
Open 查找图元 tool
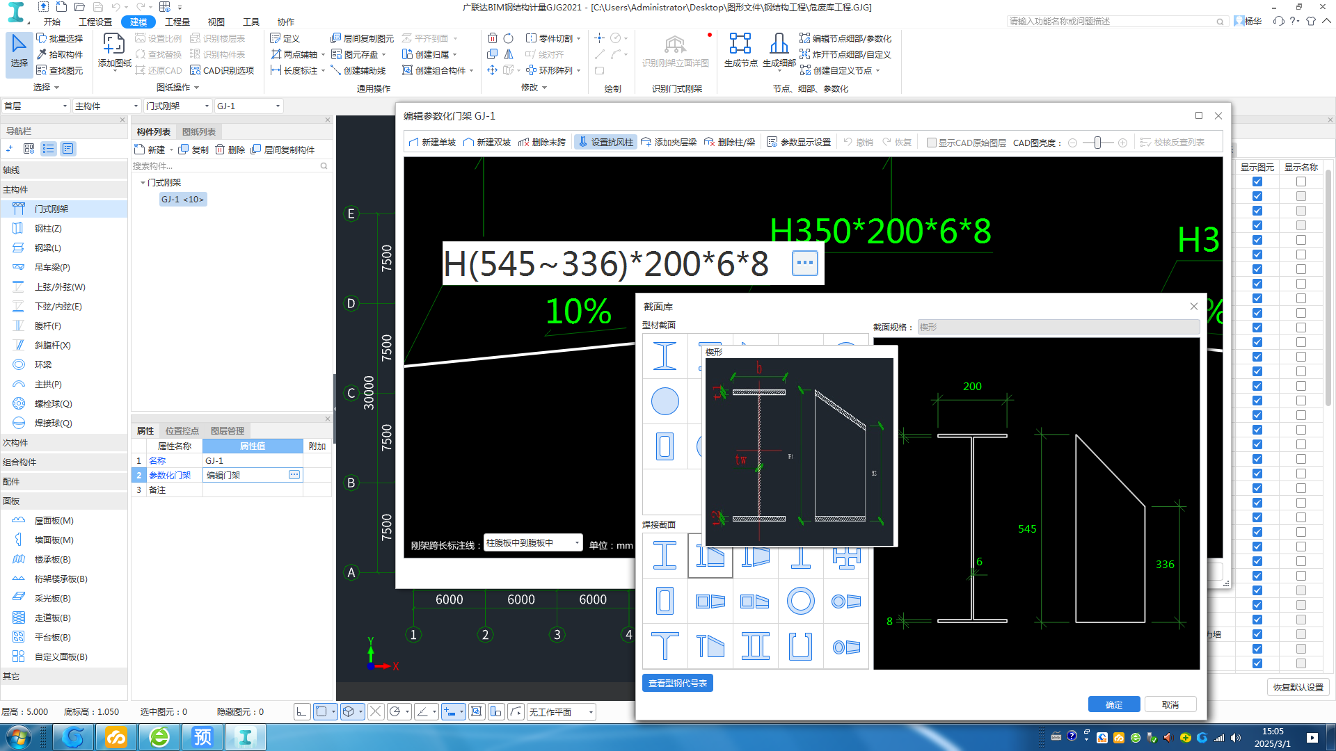60,70
